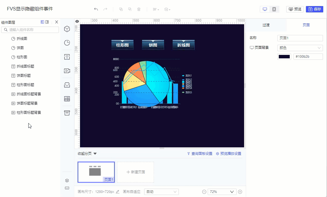Viewport: 327px width, 197px height.
Task: Open the 72% zoom dropdown
Action: [x=222, y=192]
